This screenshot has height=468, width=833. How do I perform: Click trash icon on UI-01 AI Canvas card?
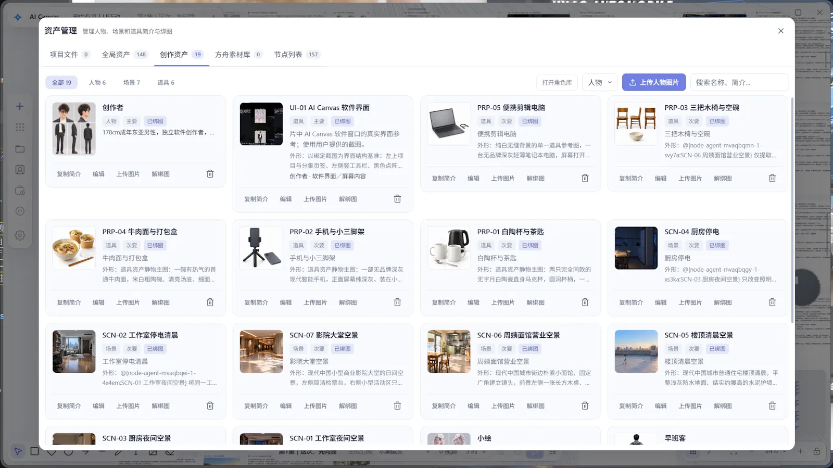point(397,199)
